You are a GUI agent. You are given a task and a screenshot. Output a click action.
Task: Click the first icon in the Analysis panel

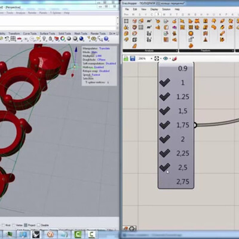click(126, 21)
